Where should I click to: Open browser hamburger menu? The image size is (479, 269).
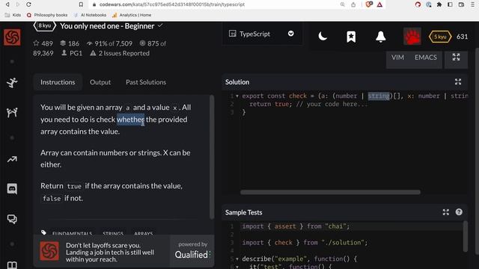[473, 4]
